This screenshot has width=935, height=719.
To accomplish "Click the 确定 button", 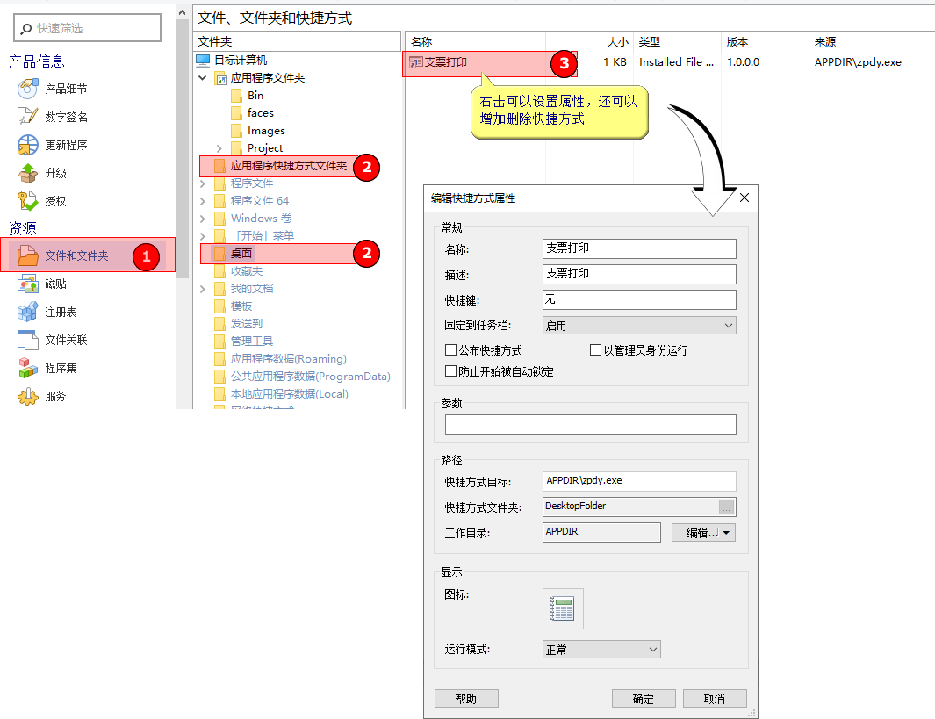I will tap(644, 699).
